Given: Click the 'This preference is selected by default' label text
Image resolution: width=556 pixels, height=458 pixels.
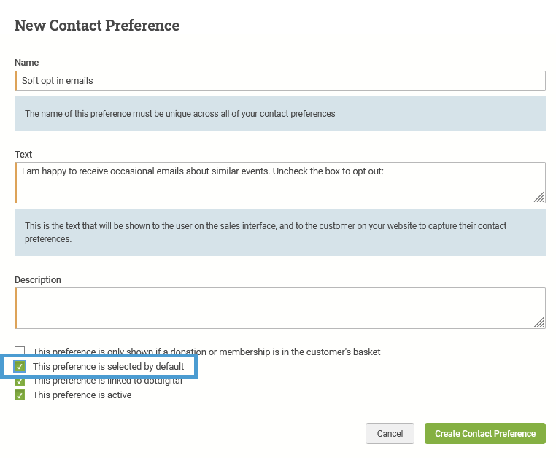Looking at the screenshot, I should (x=109, y=366).
